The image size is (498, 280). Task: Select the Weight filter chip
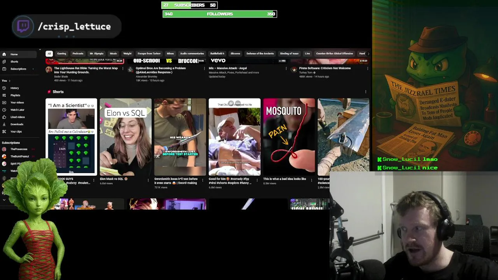(x=127, y=54)
